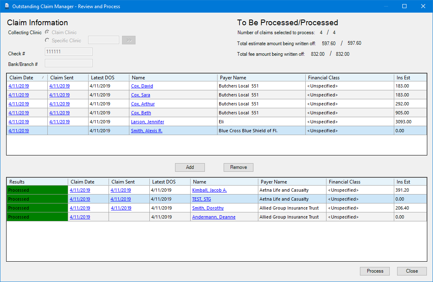Open Kimball, Jacob A. patient link

(209, 190)
